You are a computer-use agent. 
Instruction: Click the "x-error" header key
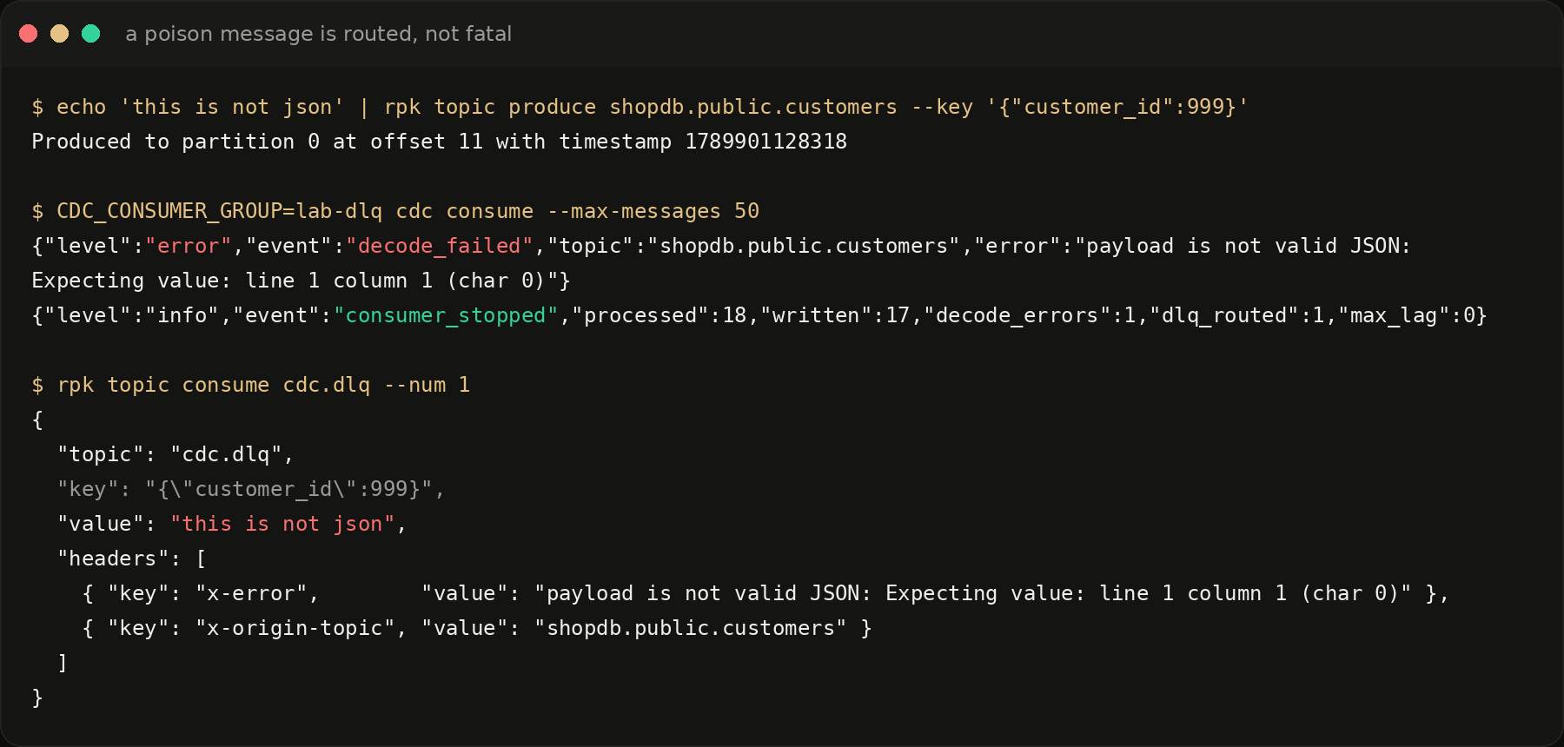[251, 593]
